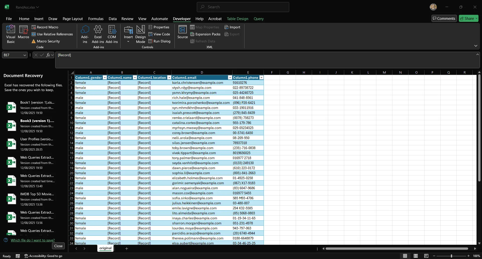Toggle Use Relative References

coord(52,34)
